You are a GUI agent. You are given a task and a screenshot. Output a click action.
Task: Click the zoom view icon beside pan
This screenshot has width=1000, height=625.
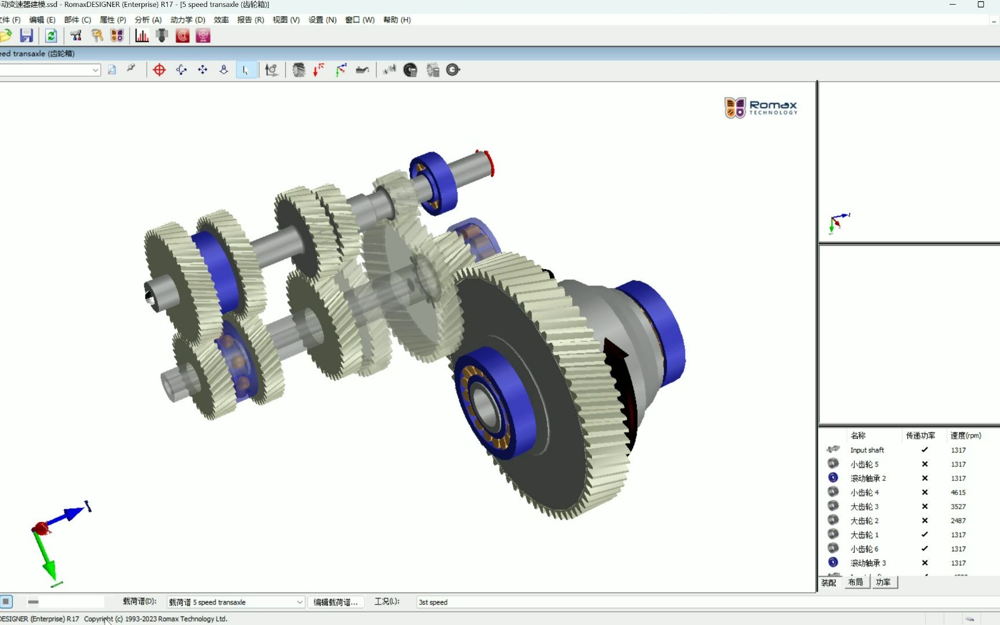click(224, 70)
